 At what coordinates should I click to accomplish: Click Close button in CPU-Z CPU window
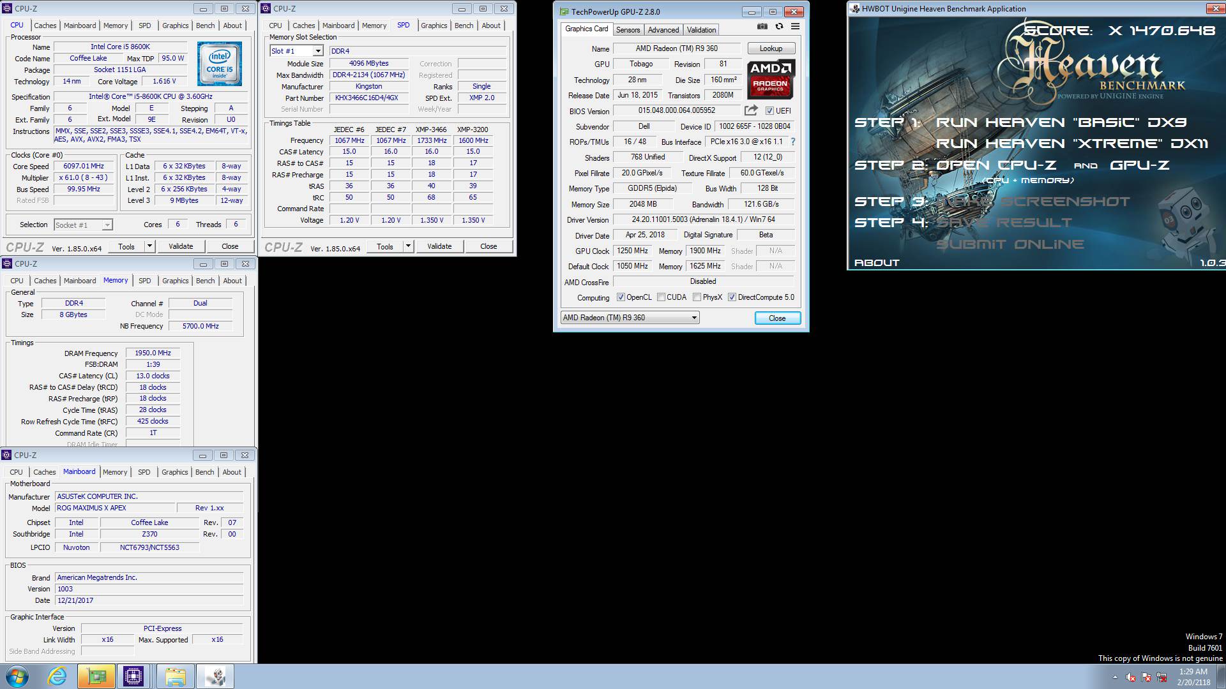pos(230,246)
